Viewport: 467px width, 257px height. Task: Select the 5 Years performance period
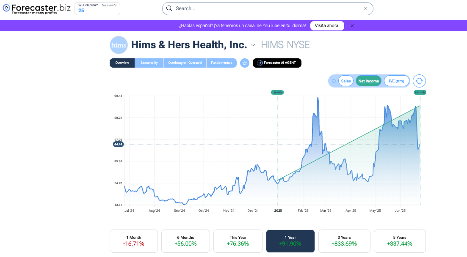[x=400, y=241]
